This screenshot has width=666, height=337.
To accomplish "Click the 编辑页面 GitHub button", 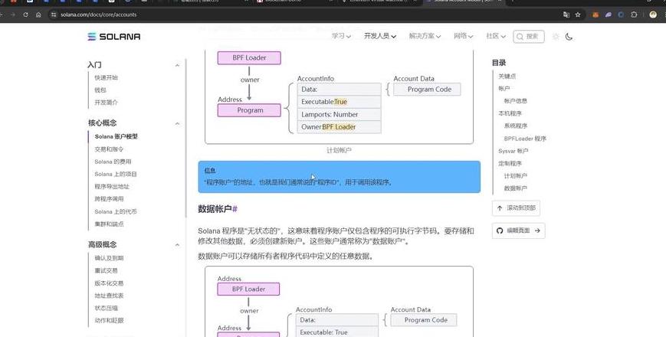I will pos(519,231).
